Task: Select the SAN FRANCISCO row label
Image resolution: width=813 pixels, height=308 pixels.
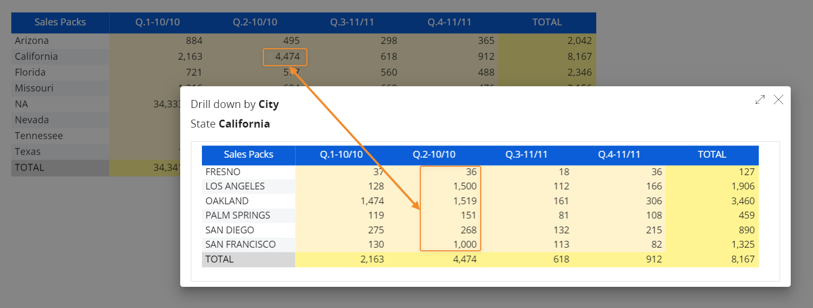Action: coord(241,244)
